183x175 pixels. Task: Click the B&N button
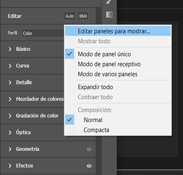[x=83, y=16]
